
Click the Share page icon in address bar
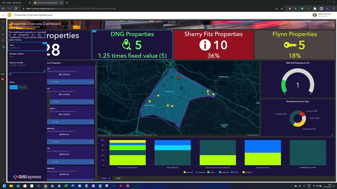pyautogui.click(x=276, y=9)
